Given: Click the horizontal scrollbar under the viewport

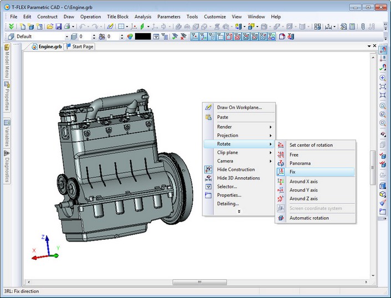Looking at the screenshot, I should click(199, 282).
